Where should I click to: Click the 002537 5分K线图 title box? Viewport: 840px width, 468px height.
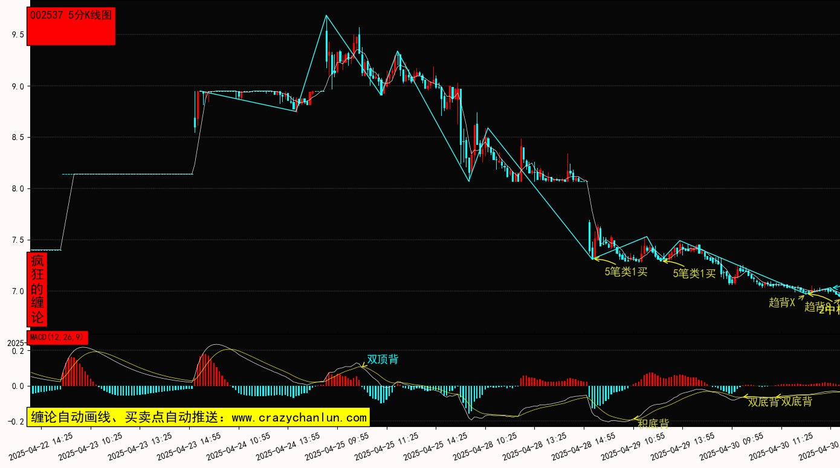(x=71, y=26)
